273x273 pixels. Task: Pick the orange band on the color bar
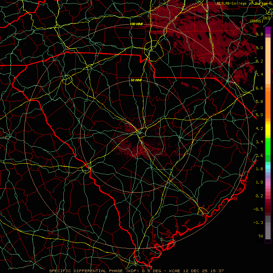pyautogui.click(x=268, y=105)
